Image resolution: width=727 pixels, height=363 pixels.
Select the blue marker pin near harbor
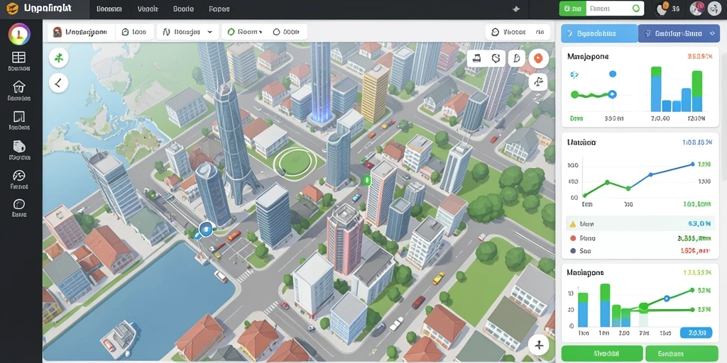click(206, 228)
